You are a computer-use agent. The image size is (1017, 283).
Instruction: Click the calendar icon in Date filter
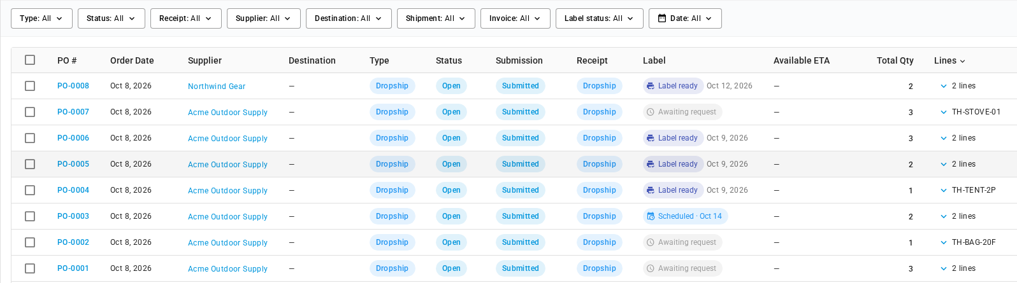point(661,18)
